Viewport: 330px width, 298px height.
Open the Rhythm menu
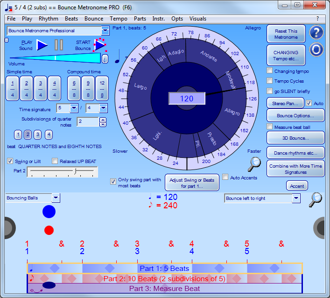tap(49, 19)
